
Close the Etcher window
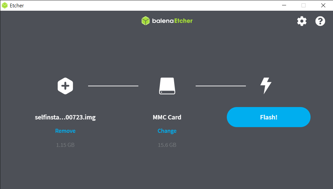(323, 5)
